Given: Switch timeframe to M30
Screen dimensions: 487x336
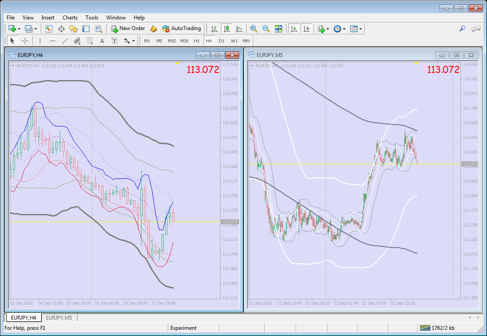Looking at the screenshot, I should coord(184,41).
